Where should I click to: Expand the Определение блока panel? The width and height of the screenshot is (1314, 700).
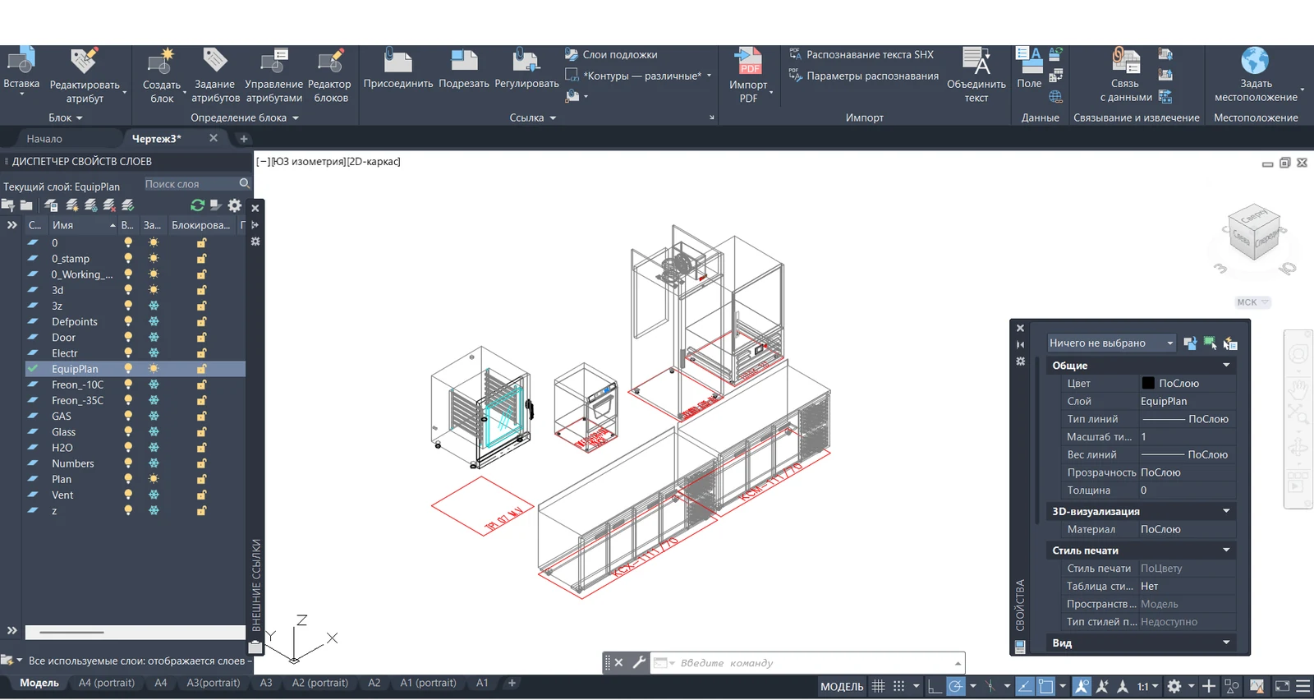pos(245,117)
